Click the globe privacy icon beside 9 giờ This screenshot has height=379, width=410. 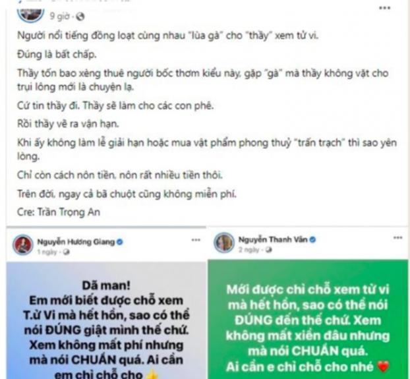pyautogui.click(x=80, y=16)
